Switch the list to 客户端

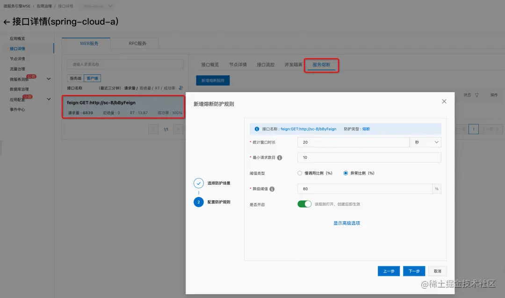pos(93,78)
